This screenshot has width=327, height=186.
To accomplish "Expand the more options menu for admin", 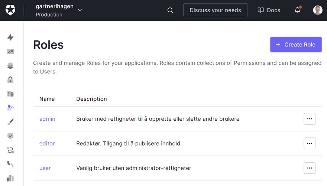I will tap(310, 119).
